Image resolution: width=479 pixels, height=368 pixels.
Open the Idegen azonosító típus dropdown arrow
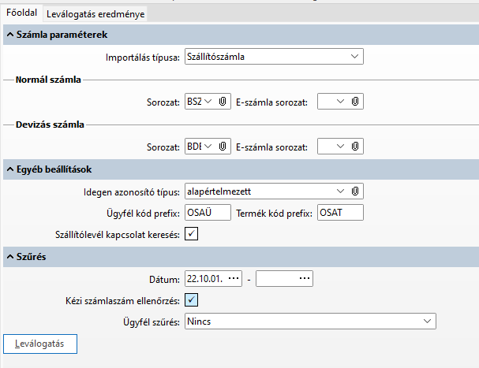click(341, 191)
